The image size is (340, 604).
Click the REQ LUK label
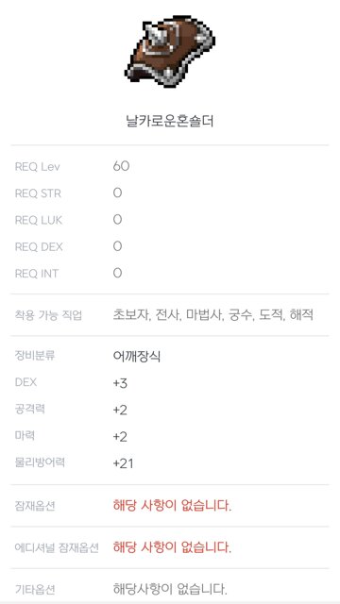[x=39, y=220]
